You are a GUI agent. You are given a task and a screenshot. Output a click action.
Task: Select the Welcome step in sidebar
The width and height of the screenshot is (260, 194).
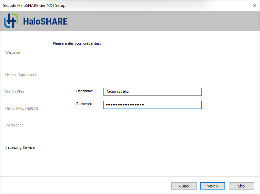click(x=13, y=52)
